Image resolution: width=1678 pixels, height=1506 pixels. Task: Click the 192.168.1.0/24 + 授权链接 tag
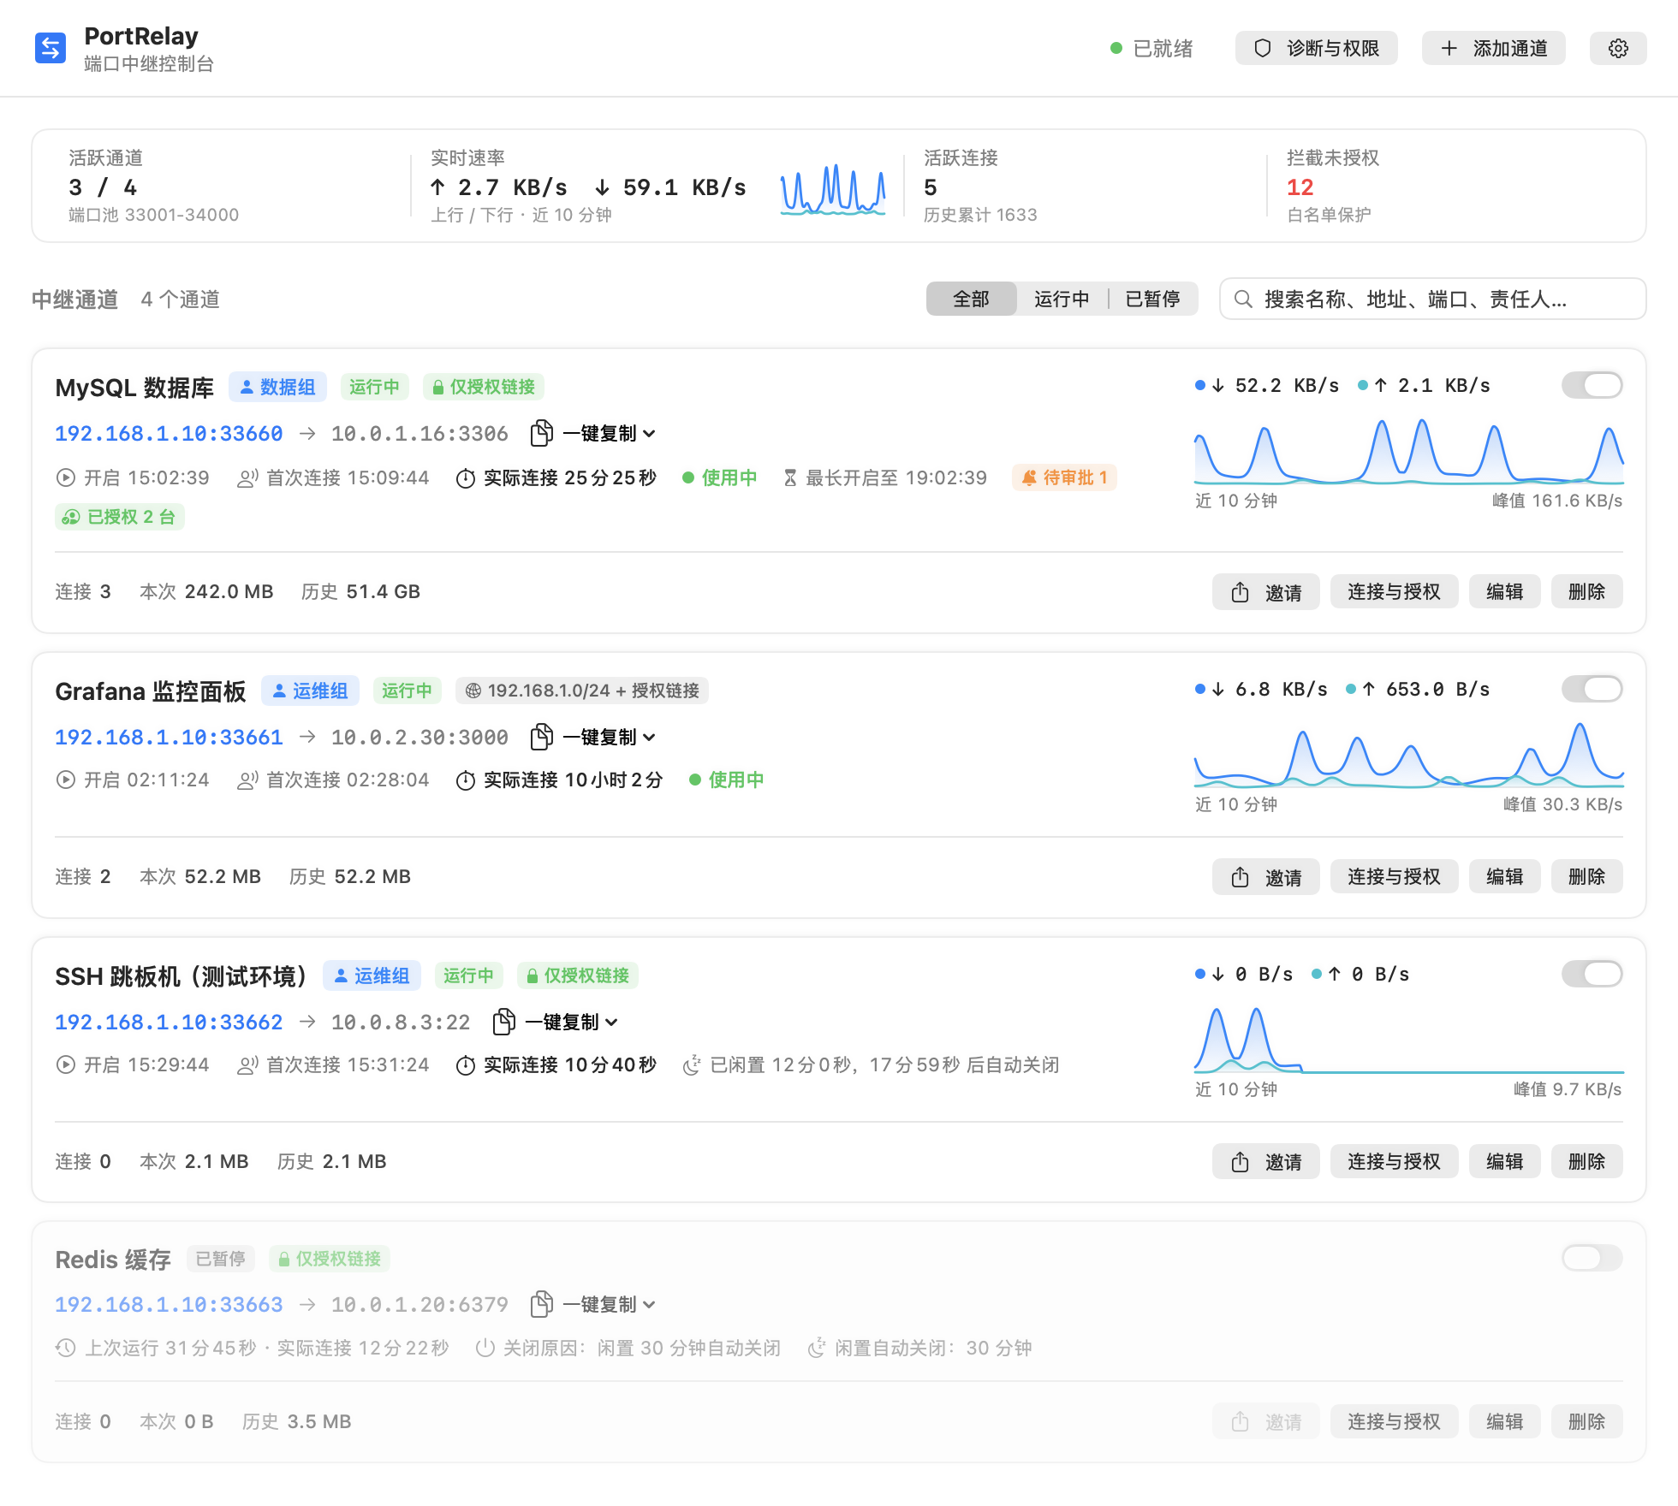[x=582, y=691]
